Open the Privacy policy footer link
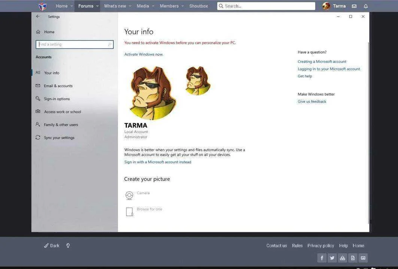Image resolution: width=398 pixels, height=269 pixels. tap(320, 246)
